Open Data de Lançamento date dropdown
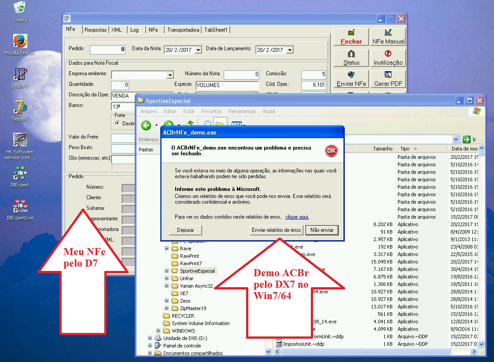 [290, 50]
